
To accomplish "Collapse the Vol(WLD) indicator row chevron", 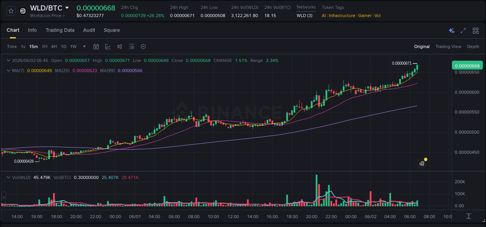I will tap(9, 177).
